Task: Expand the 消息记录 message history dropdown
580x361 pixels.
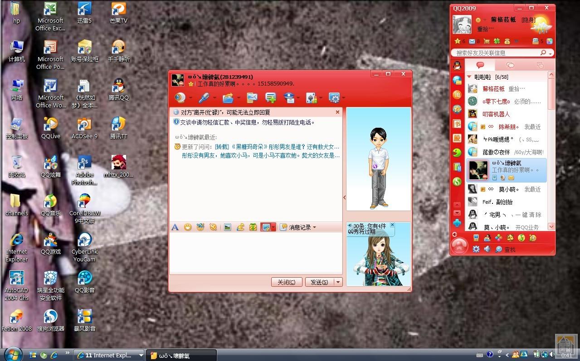Action: (314, 227)
